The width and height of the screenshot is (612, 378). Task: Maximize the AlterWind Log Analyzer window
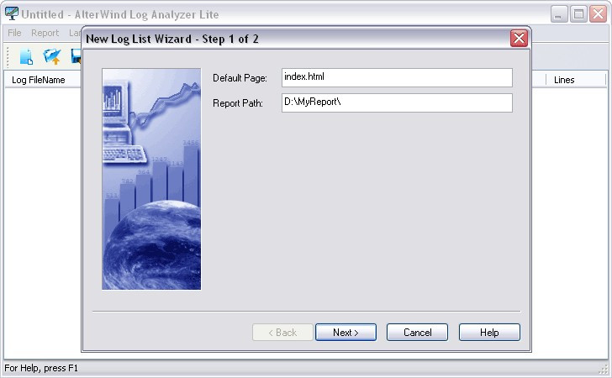click(x=578, y=14)
